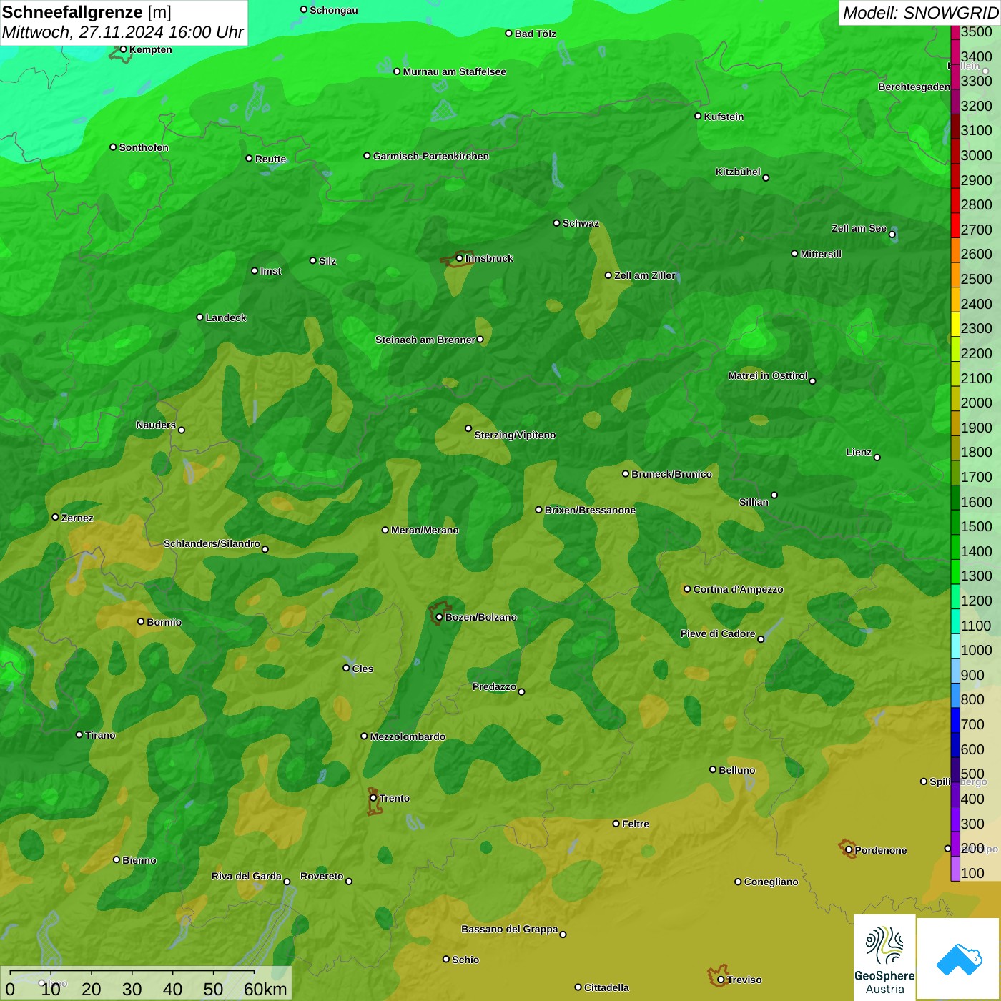Click the Belluno marker dot
The height and width of the screenshot is (1001, 1001).
[712, 769]
